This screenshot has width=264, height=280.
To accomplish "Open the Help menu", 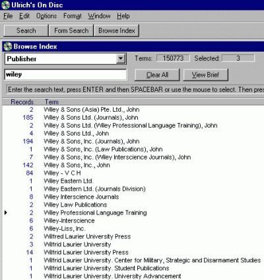I will click(x=123, y=16).
